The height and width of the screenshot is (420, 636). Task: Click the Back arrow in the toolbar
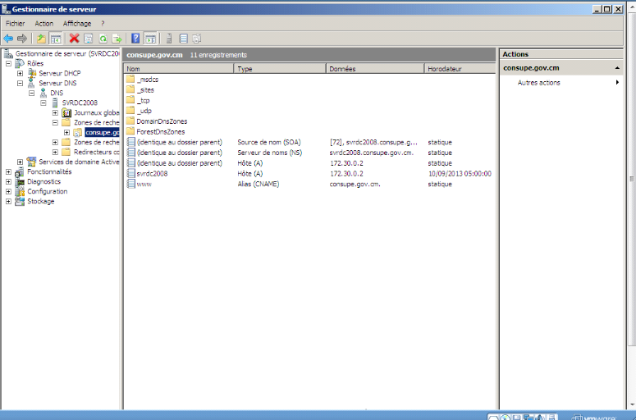8,39
